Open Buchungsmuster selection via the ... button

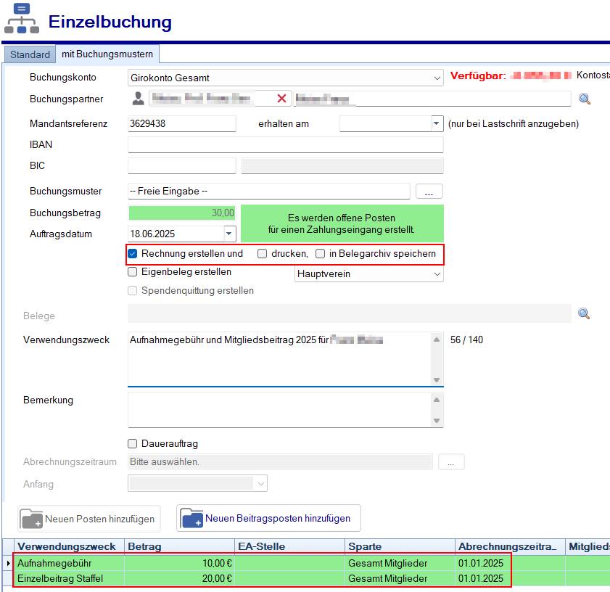[429, 191]
